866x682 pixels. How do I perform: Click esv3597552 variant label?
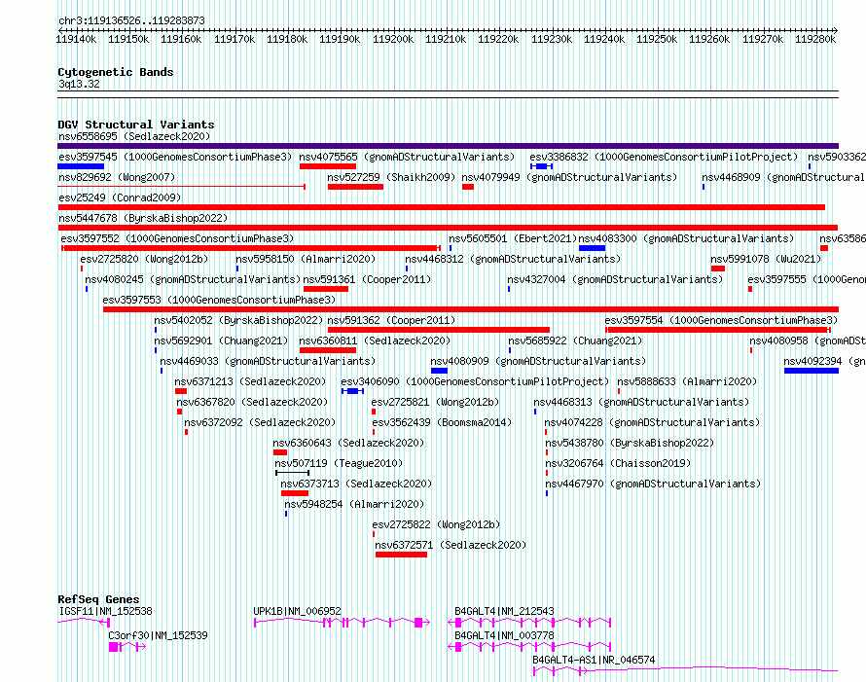[177, 238]
